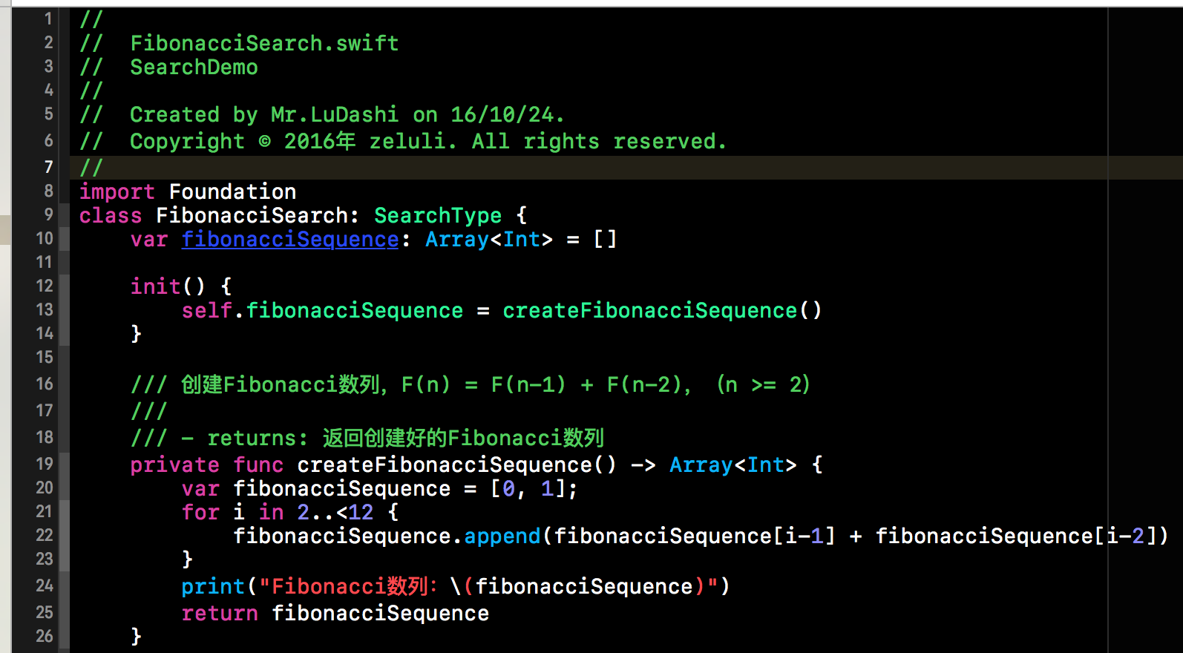
Task: Click the underlined fibonacciSequence variable declaration
Action: click(x=290, y=240)
